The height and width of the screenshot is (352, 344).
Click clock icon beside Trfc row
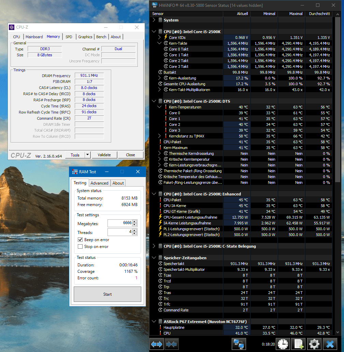click(x=160, y=304)
